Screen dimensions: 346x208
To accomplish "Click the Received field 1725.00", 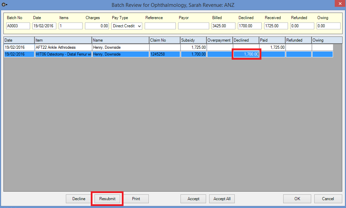I will [x=276, y=26].
